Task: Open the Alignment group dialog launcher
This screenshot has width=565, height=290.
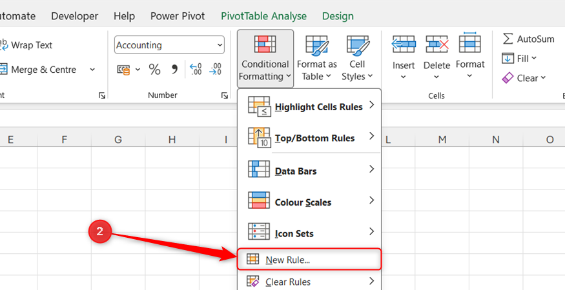Action: (102, 96)
